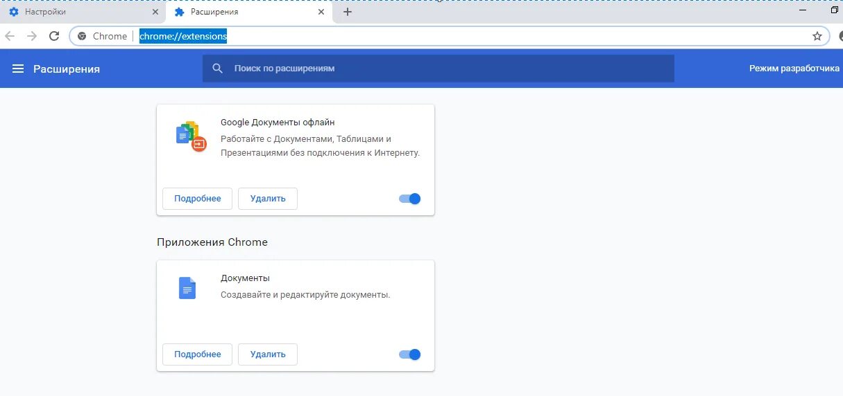Click the Расширения page title
This screenshot has height=396, width=843.
click(67, 69)
